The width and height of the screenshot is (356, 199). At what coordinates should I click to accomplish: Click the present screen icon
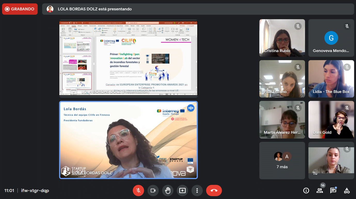click(x=183, y=190)
